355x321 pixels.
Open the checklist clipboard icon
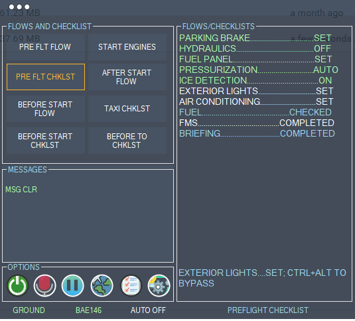(131, 285)
